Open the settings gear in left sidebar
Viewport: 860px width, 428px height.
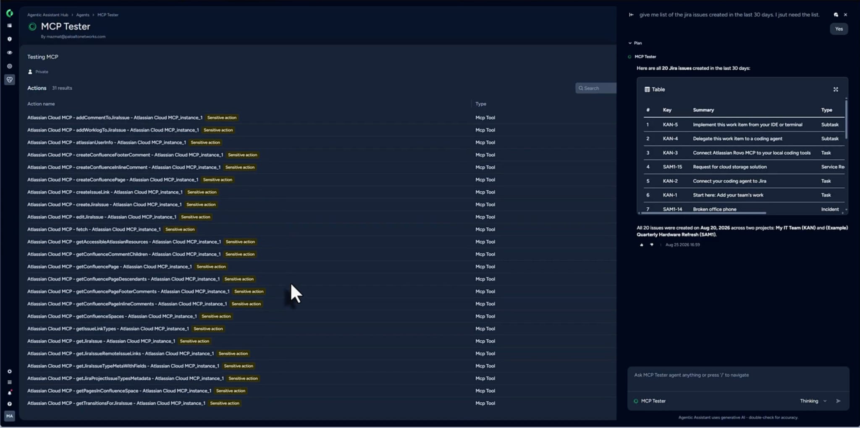click(x=9, y=371)
